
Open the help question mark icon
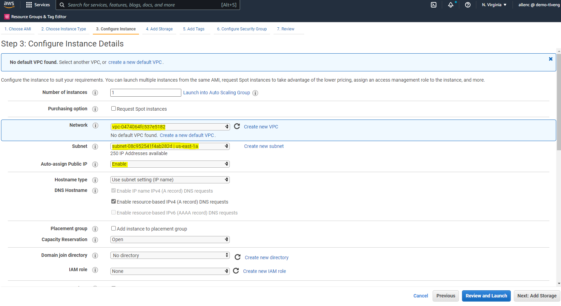468,5
